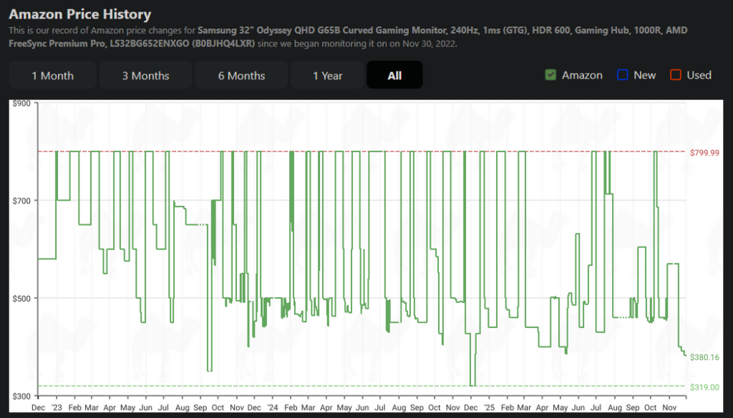733x418 pixels.
Task: Select the 1 Month range tab
Action: click(52, 75)
